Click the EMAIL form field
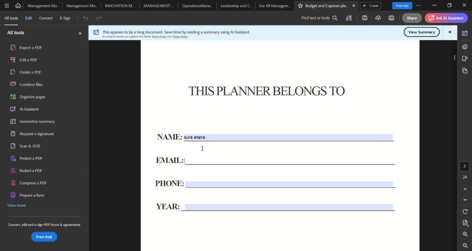 click(290, 161)
